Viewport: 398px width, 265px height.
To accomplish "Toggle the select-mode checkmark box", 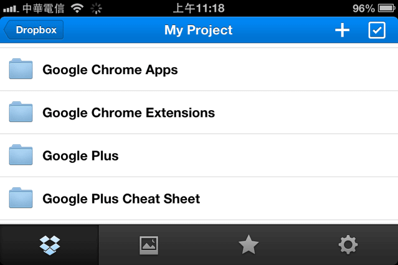I will 377,30.
